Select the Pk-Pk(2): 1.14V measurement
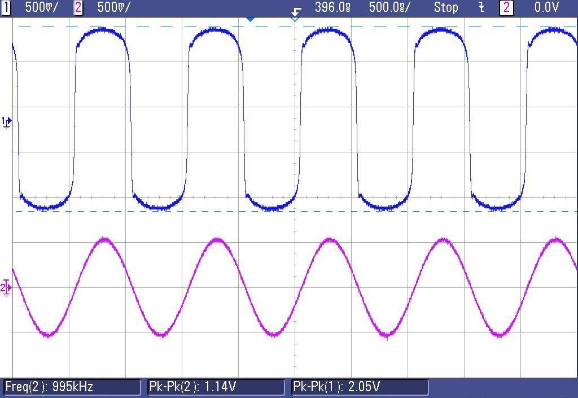 point(216,387)
